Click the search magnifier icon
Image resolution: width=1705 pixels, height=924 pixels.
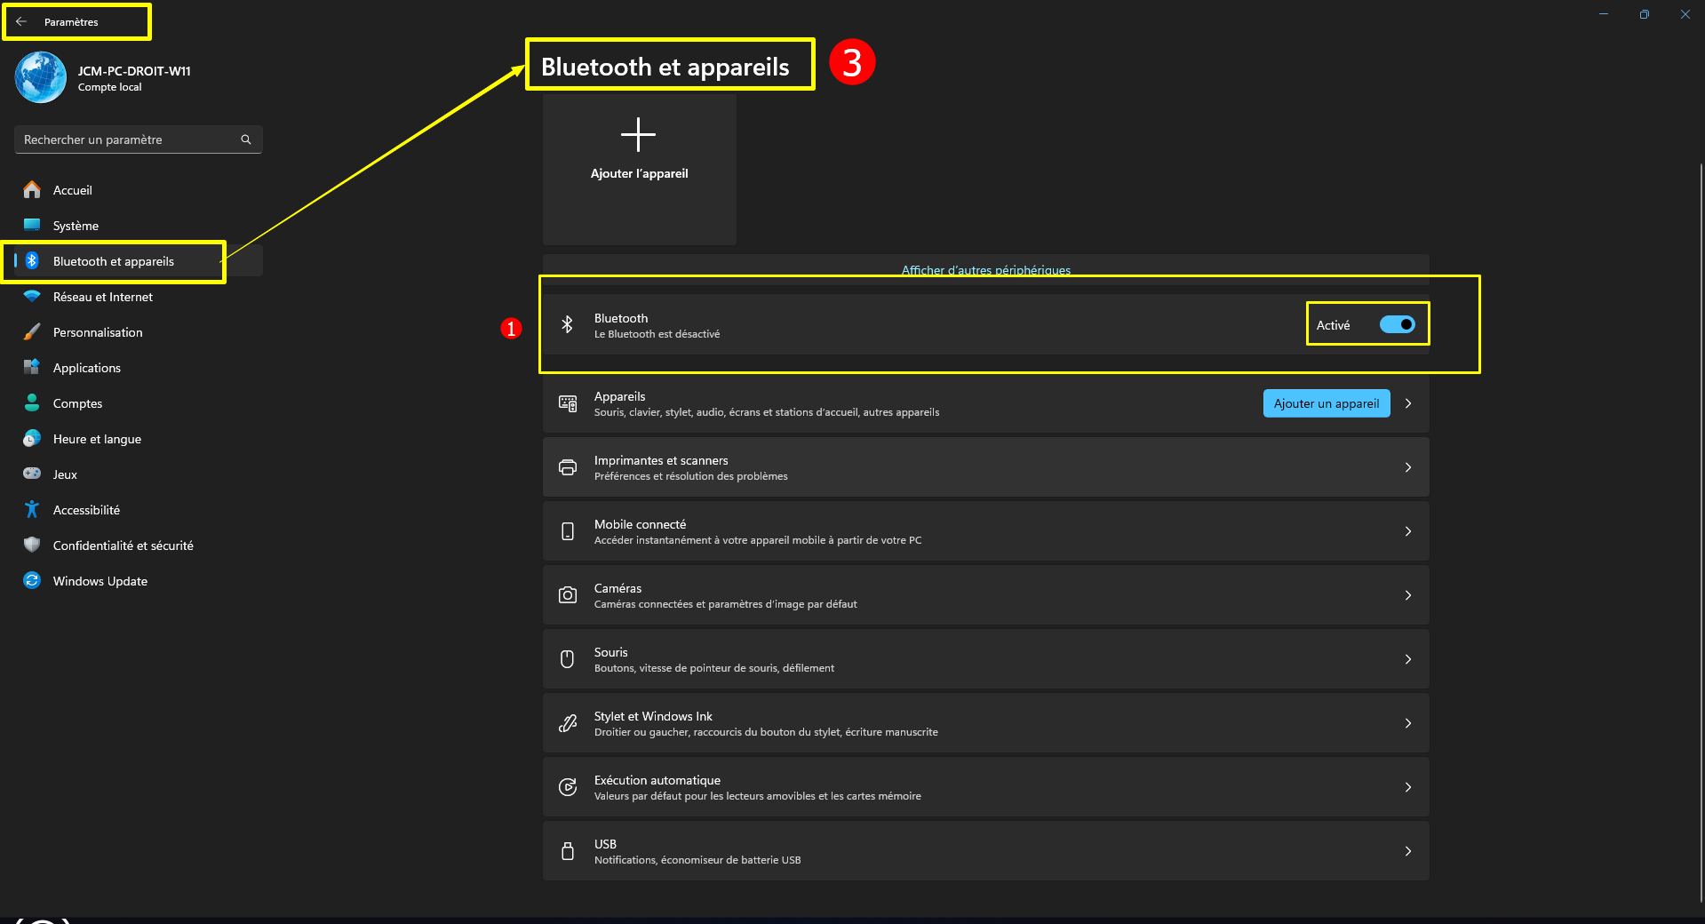click(x=246, y=139)
